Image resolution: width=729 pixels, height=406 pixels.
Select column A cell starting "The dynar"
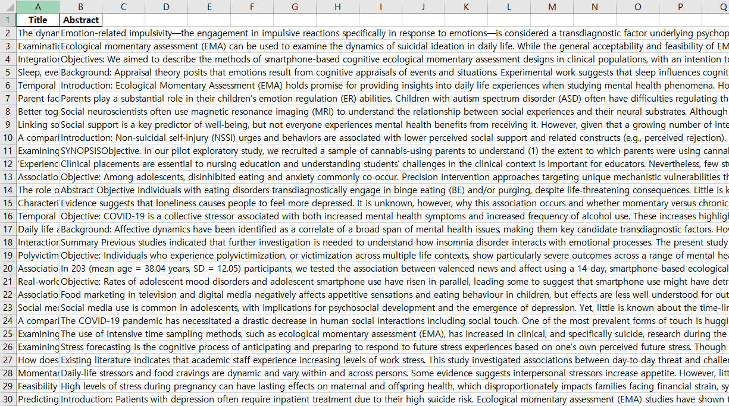[x=37, y=33]
